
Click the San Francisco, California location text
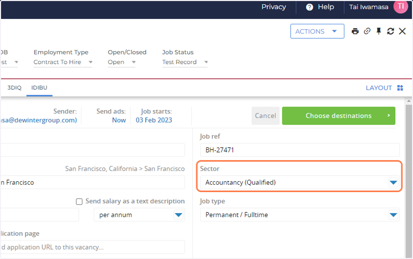(x=125, y=169)
